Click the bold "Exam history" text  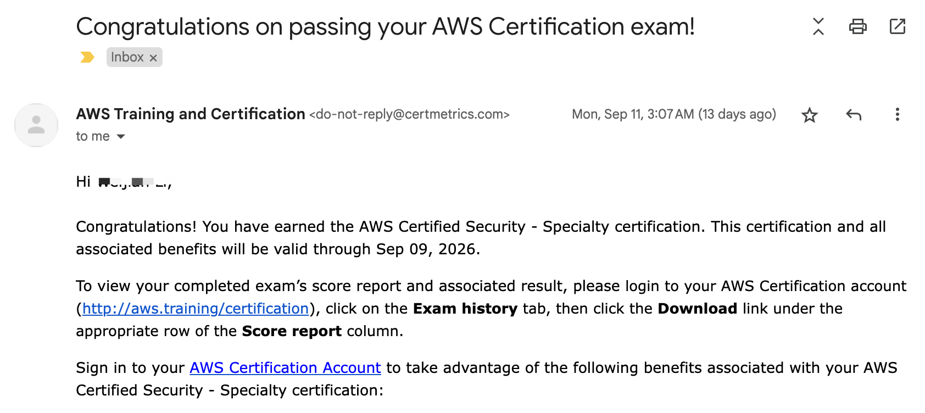pos(465,309)
